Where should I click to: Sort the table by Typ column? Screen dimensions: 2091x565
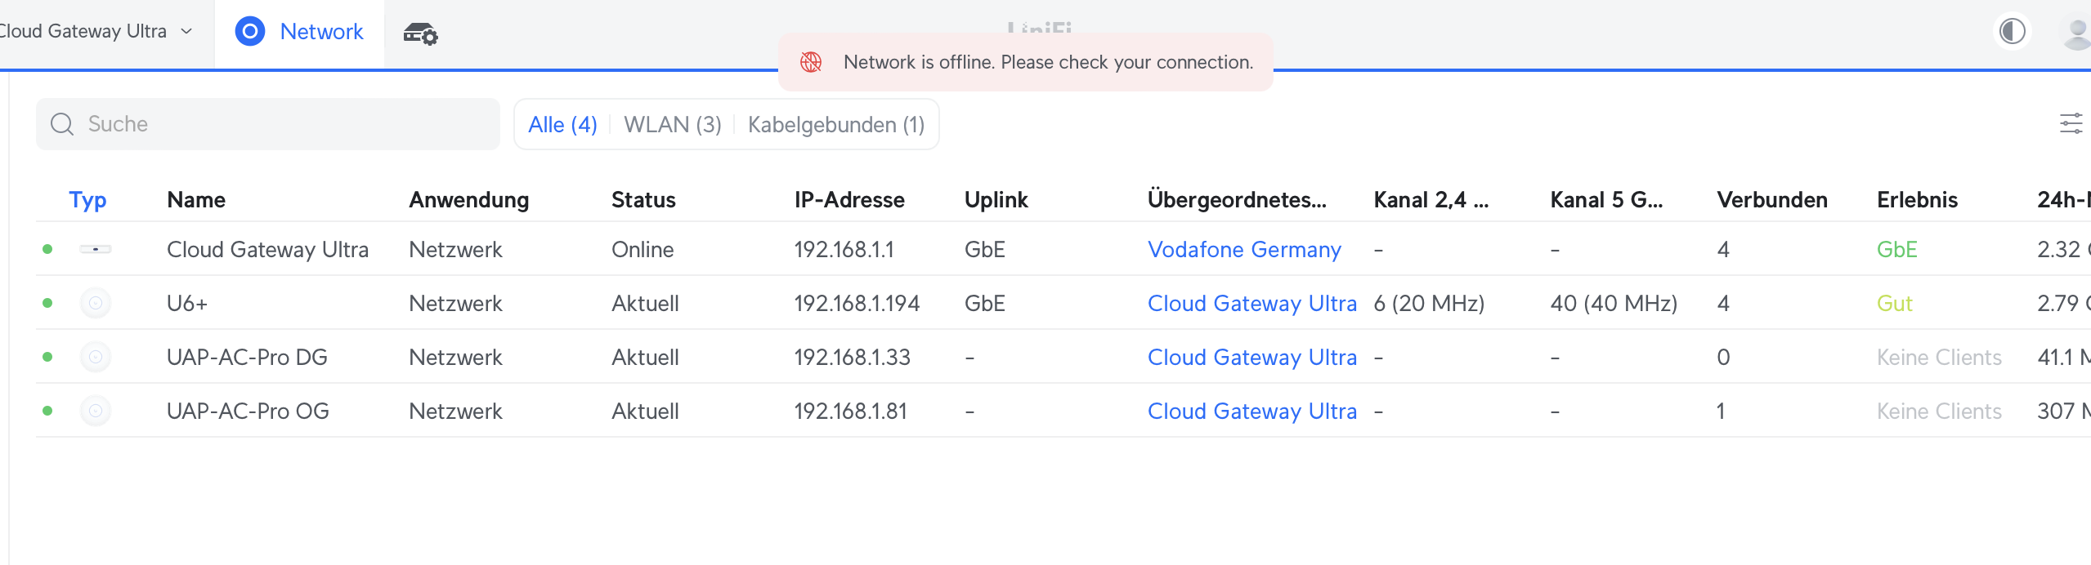[87, 199]
